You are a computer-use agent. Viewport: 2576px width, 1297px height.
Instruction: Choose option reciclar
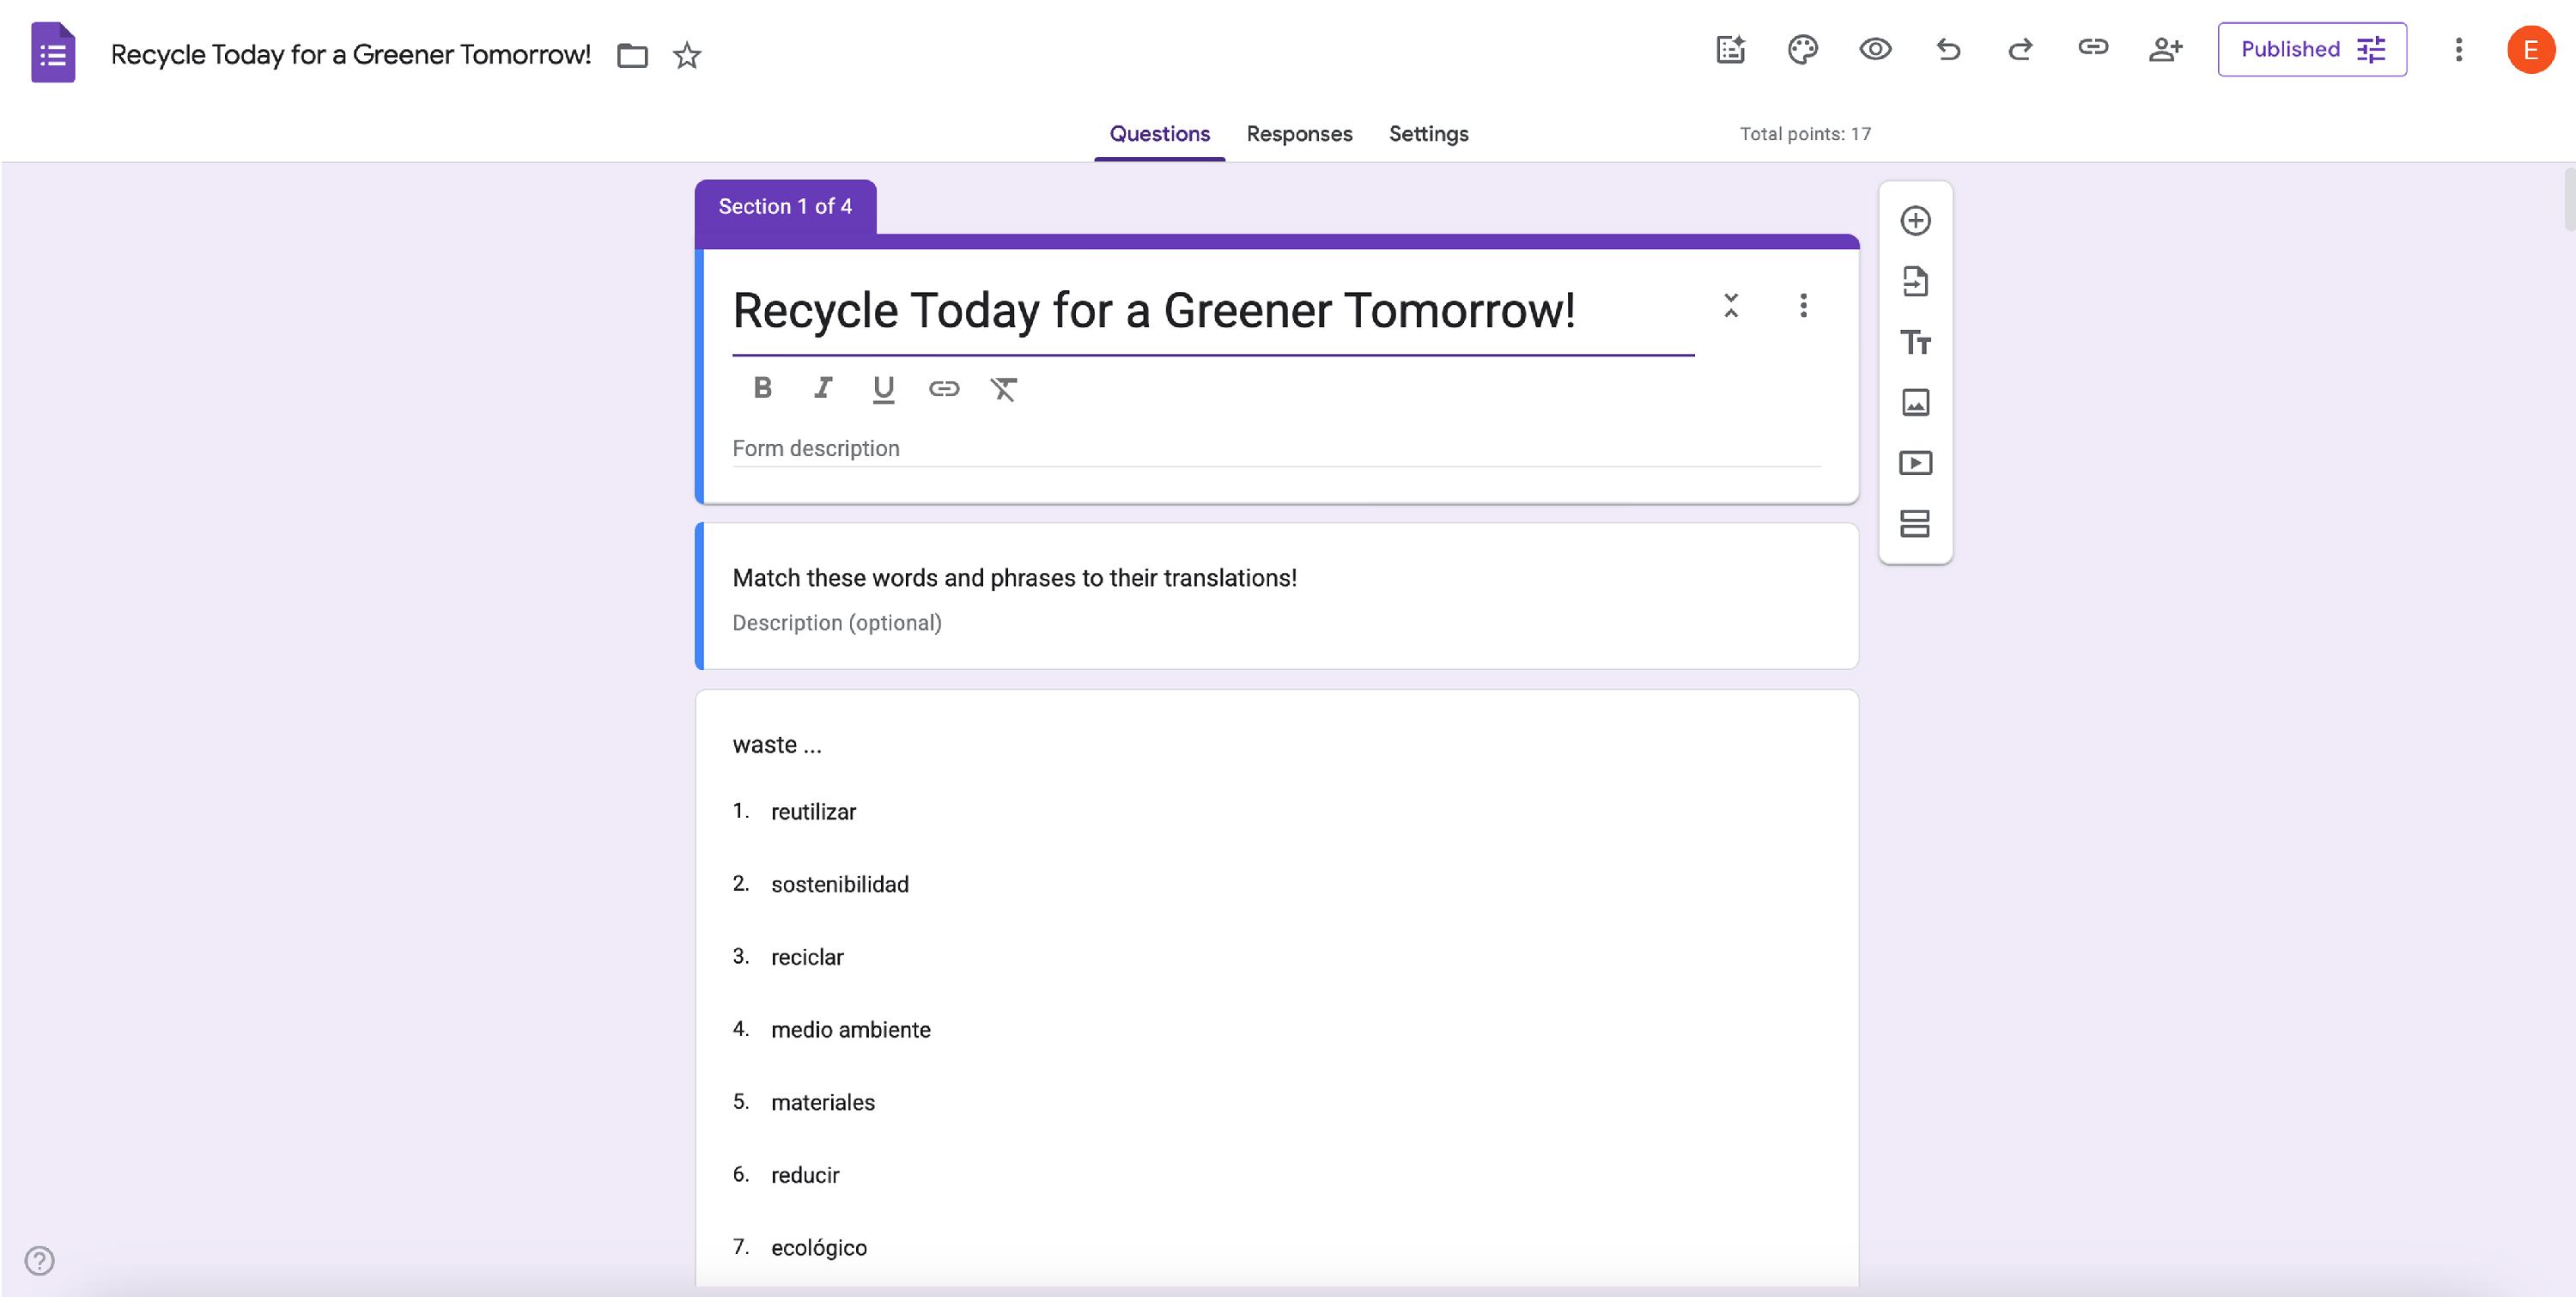pyautogui.click(x=807, y=958)
